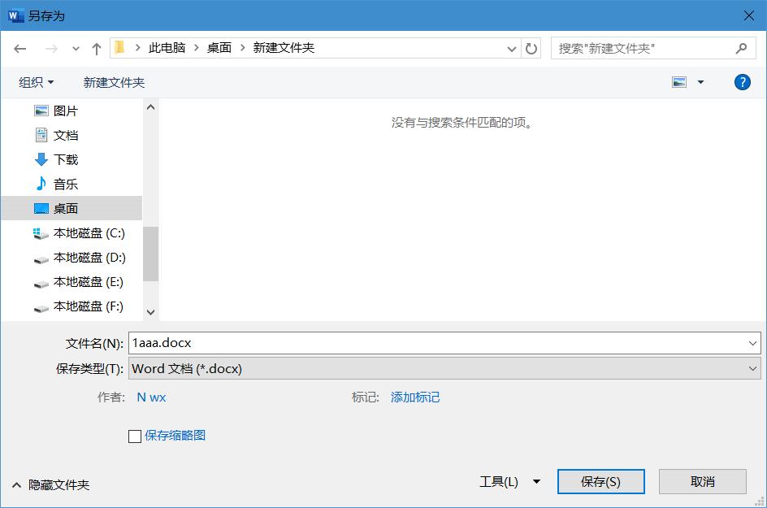The height and width of the screenshot is (508, 767).
Task: Click the back navigation arrow
Action: pyautogui.click(x=20, y=48)
